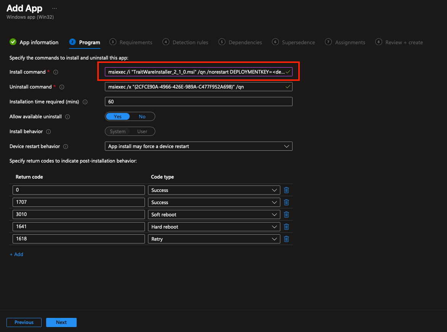Screen dimensions: 447x332
Task: Click the Device restart behavior info icon
Action: (x=66, y=147)
